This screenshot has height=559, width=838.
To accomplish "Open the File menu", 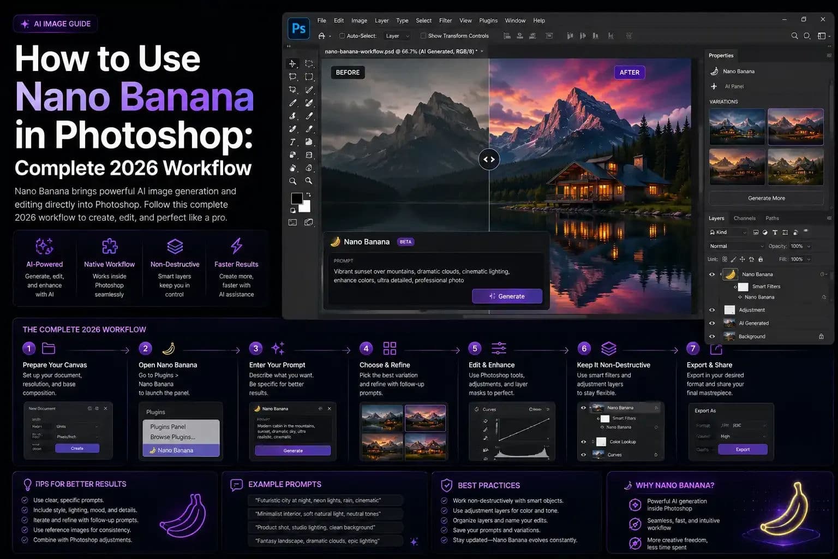I will [x=322, y=21].
